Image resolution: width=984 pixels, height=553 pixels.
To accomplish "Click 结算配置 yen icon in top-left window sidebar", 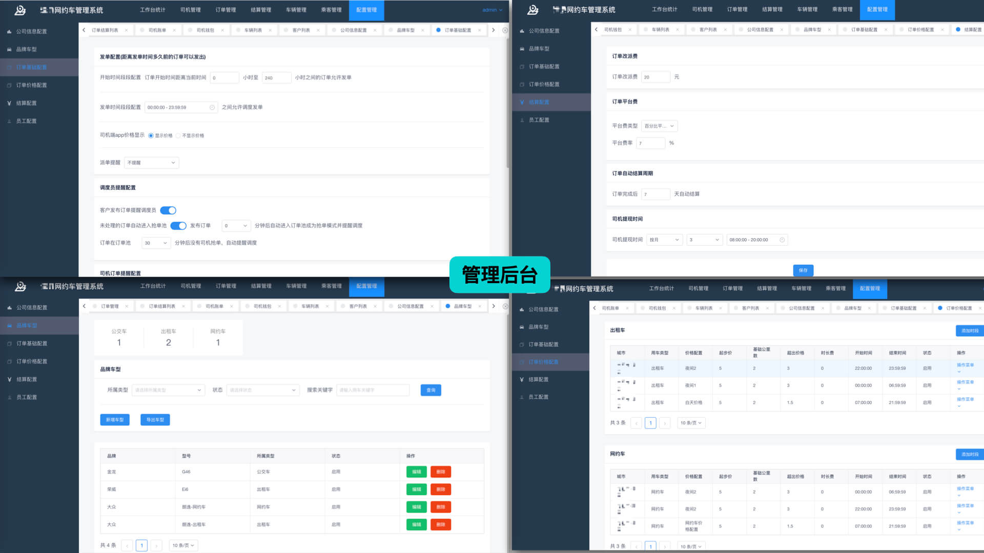I will 9,103.
